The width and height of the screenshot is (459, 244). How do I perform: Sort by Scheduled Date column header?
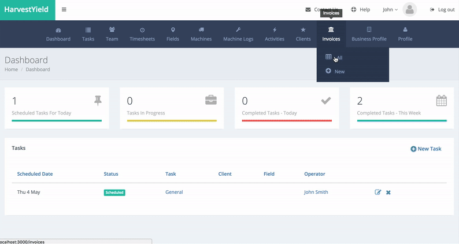pyautogui.click(x=35, y=173)
